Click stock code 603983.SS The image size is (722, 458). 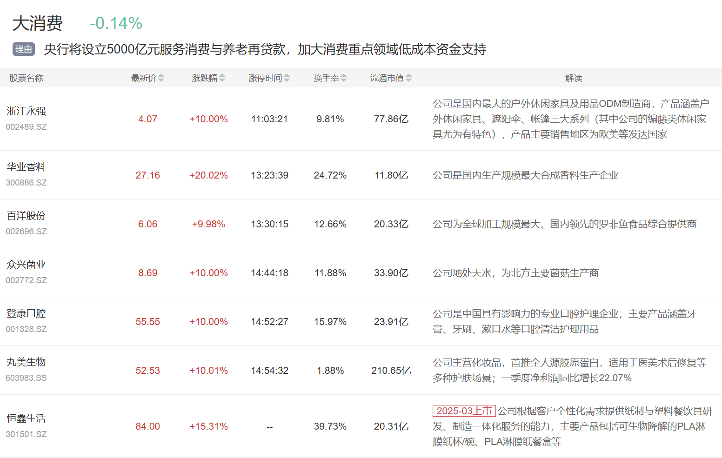(x=26, y=378)
